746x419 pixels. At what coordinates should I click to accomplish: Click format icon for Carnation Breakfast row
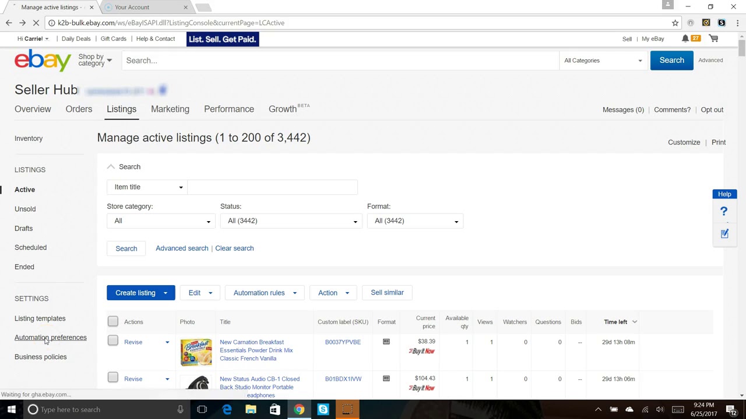tap(386, 342)
